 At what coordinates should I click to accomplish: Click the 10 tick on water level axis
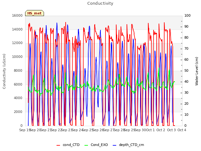(186, 115)
